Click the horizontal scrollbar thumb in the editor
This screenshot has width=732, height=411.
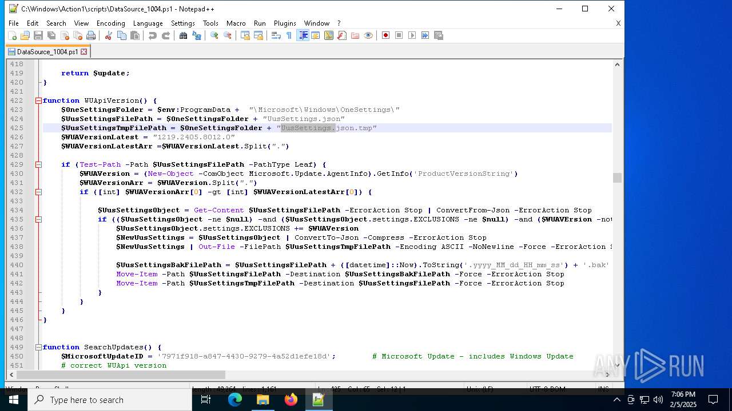pos(121,374)
